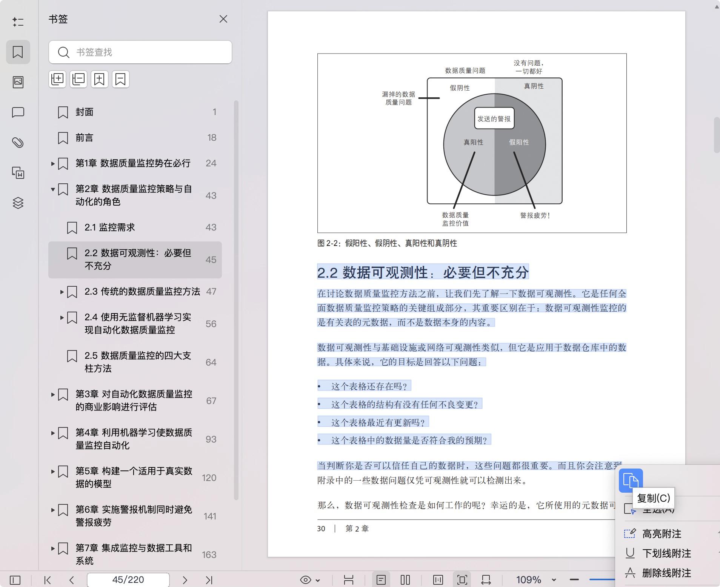
Task: Click heading 2.2 数据可观测性 in document
Action: click(x=423, y=272)
